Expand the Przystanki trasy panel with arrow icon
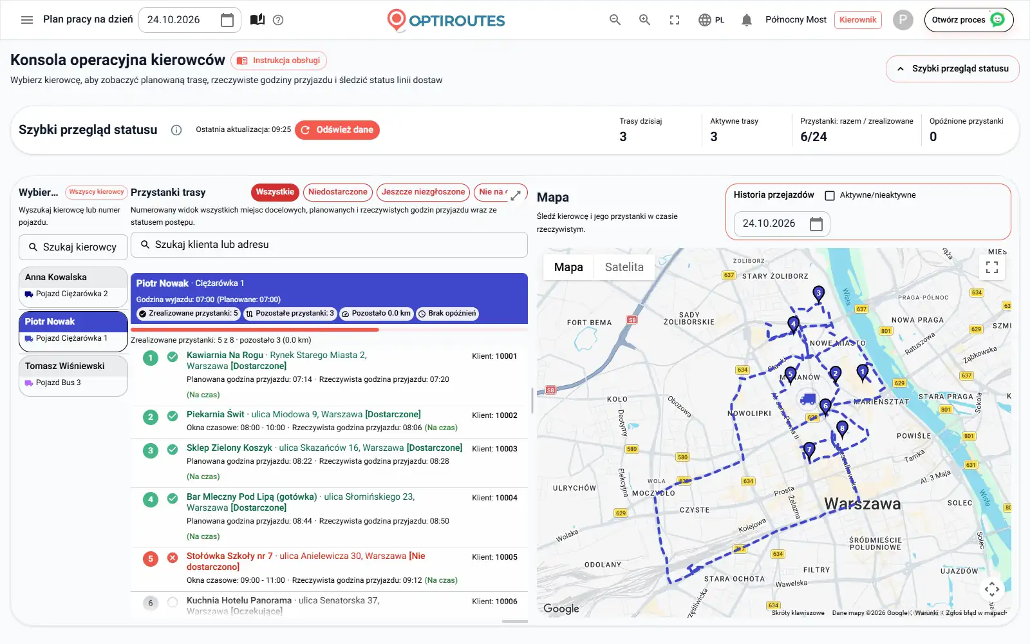The image size is (1030, 644). [x=516, y=196]
